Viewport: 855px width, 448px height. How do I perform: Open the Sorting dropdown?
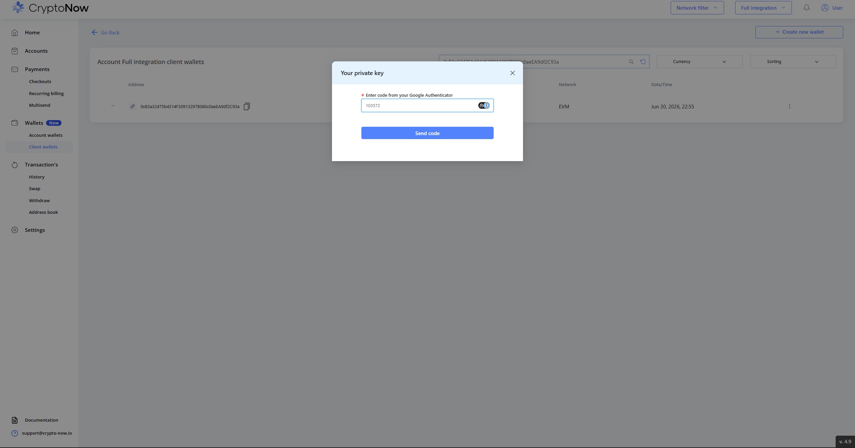(793, 62)
